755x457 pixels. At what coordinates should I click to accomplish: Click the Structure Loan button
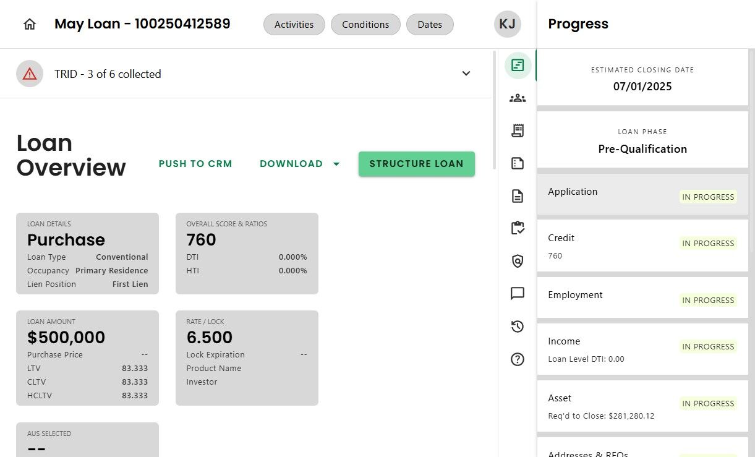pyautogui.click(x=416, y=164)
